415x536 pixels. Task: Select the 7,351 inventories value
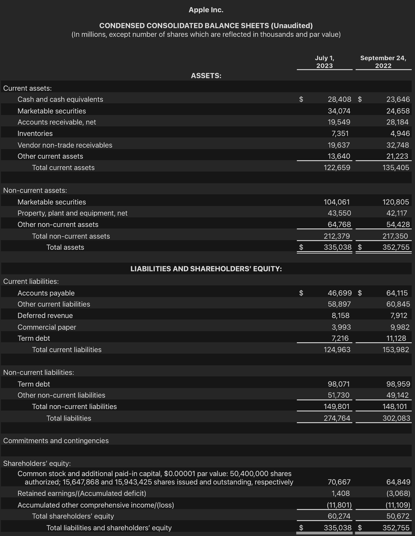point(340,134)
